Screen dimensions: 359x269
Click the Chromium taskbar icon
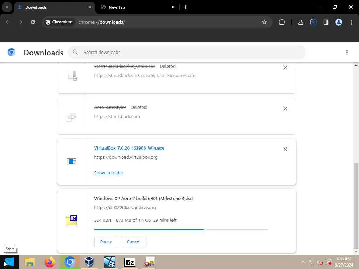pyautogui.click(x=69, y=262)
